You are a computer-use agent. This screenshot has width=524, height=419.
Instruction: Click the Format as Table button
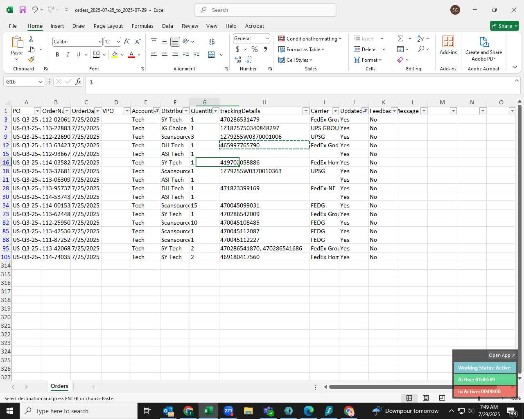pos(301,49)
